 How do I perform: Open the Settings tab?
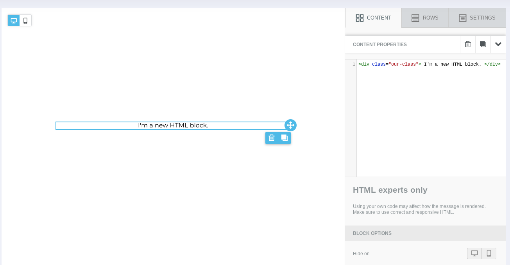click(x=477, y=18)
